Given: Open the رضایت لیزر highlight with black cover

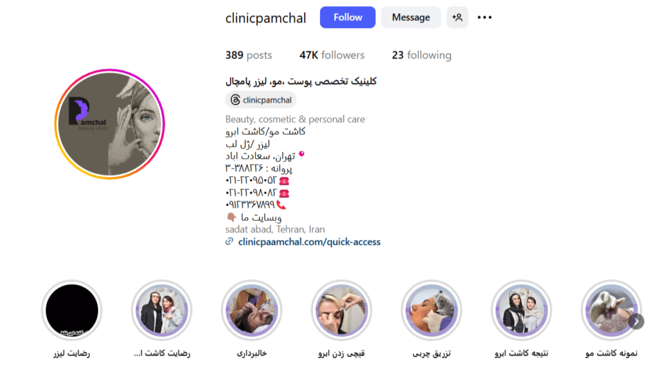Looking at the screenshot, I should click(72, 310).
